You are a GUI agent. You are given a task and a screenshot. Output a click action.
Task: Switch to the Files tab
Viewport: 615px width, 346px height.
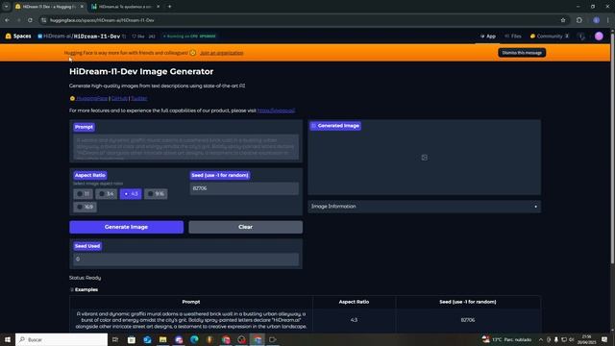click(x=513, y=37)
